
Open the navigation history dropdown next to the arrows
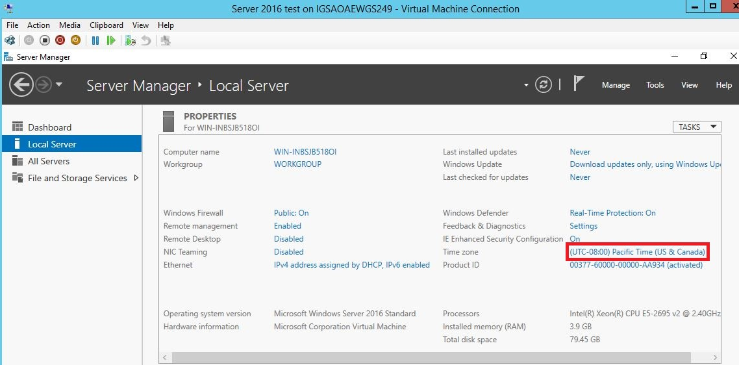pos(59,85)
